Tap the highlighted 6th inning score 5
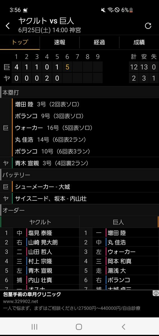The height and width of the screenshot is (336, 159). [67, 67]
